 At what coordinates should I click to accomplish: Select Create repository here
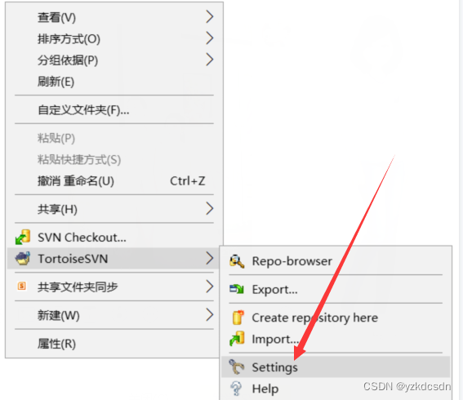click(336, 318)
